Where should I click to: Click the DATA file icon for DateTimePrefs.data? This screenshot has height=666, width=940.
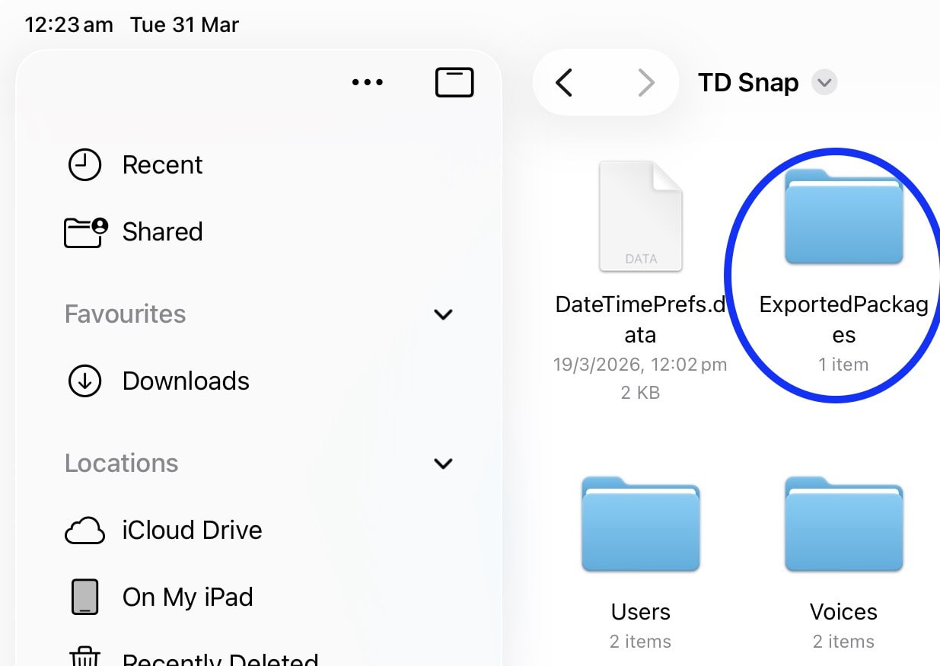640,215
